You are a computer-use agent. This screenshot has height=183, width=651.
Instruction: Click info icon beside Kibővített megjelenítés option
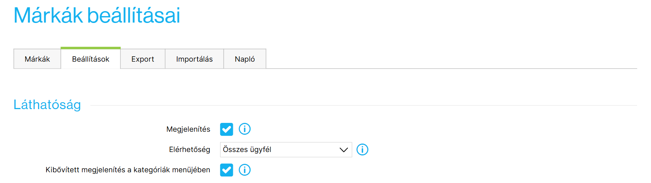click(244, 170)
